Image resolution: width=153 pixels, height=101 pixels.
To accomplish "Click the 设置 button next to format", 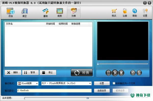I will click(102, 83).
